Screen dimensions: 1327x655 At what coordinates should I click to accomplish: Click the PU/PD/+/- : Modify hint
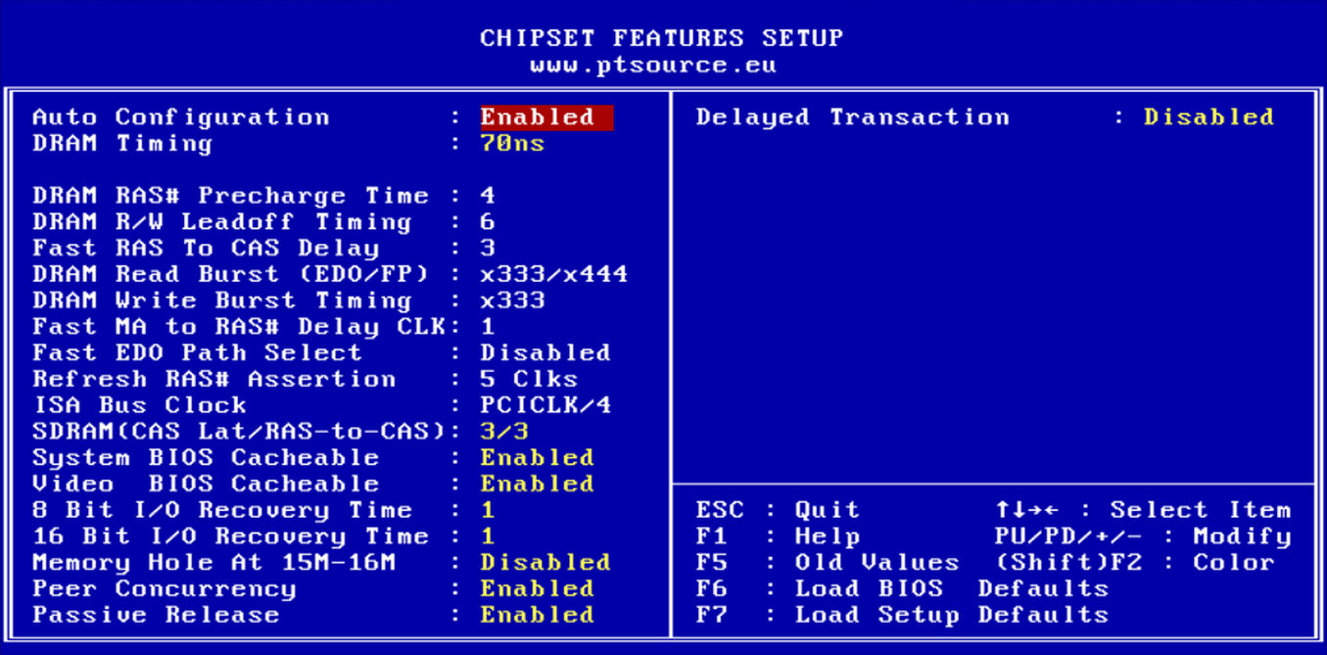(1143, 537)
